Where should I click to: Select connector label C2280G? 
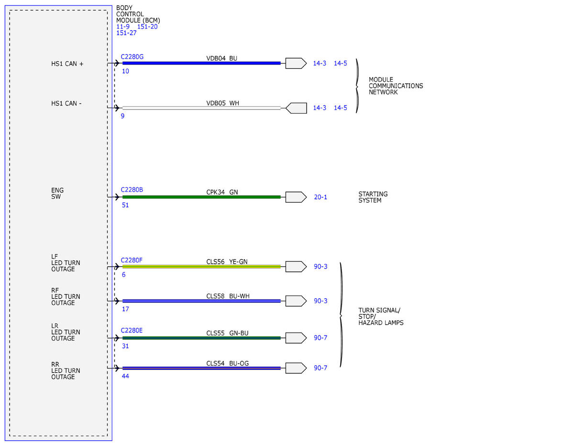pyautogui.click(x=132, y=56)
